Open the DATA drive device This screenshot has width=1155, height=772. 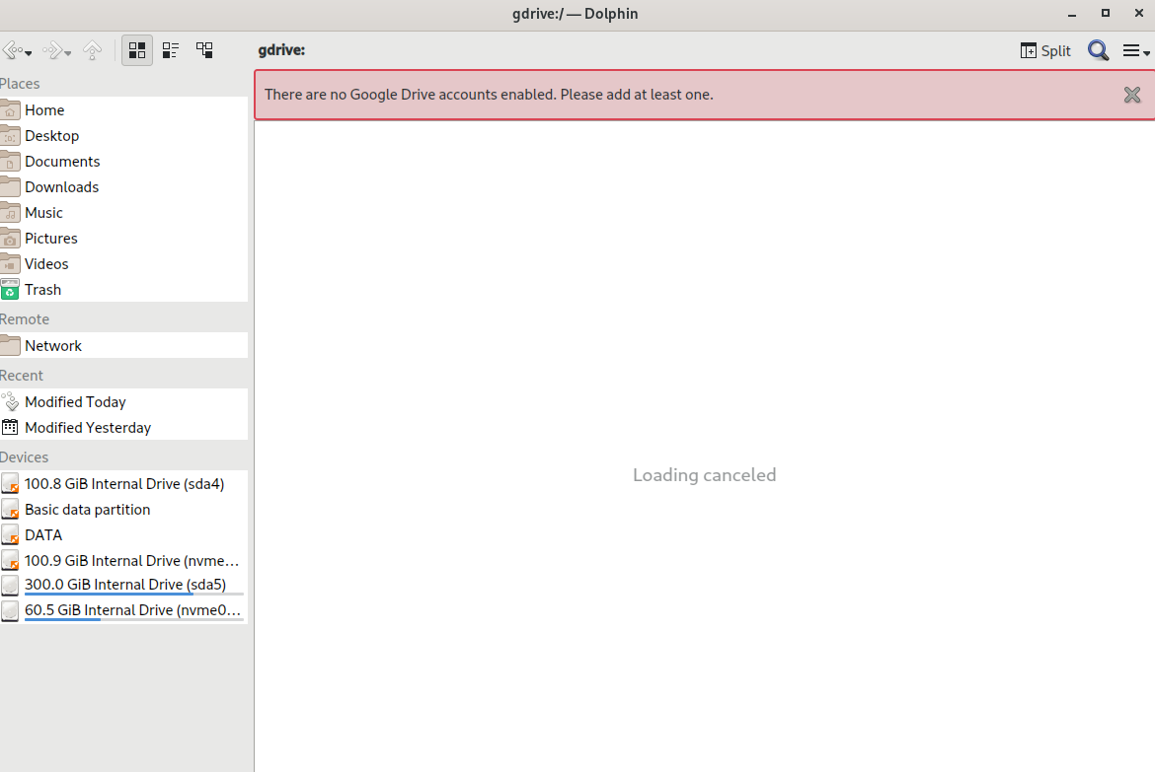point(43,534)
